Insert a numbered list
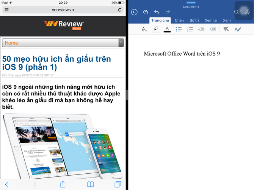This screenshot has width=254, height=190. [x=190, y=29]
